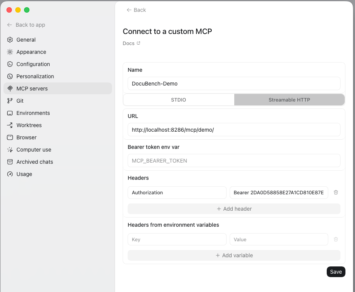The width and height of the screenshot is (355, 292).
Task: Click trash icon beside environment variable row
Action: [x=336, y=239]
